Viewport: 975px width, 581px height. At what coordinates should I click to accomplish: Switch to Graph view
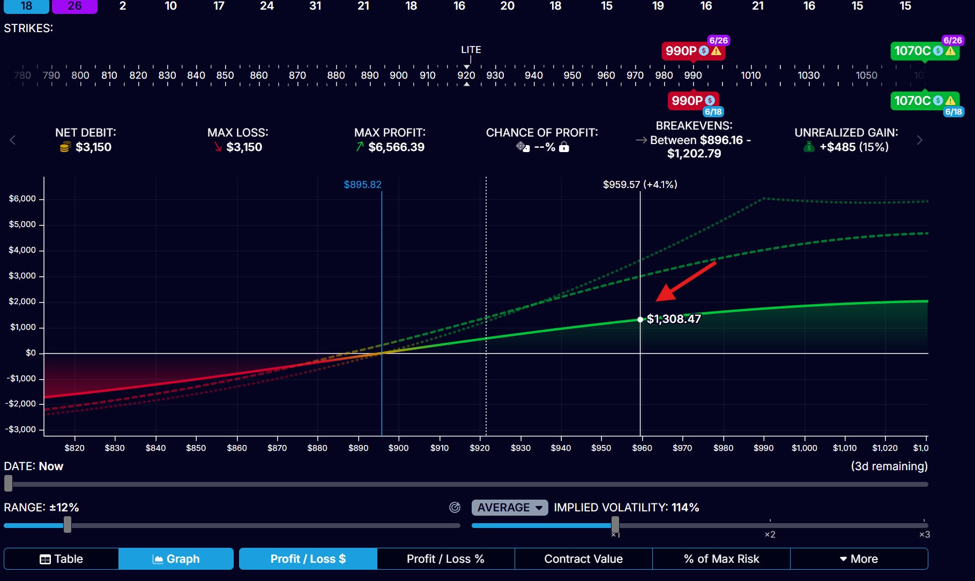pyautogui.click(x=176, y=559)
